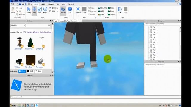This screenshot has height=107, width=191.
Task: Insert the Propane tank model
Action: click(41, 62)
